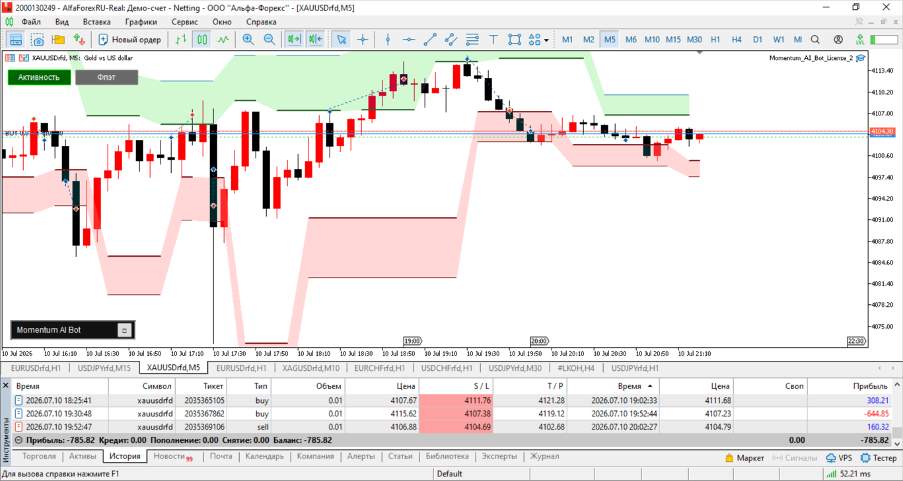The width and height of the screenshot is (903, 481).
Task: Open the account profile icon
Action: 838,40
